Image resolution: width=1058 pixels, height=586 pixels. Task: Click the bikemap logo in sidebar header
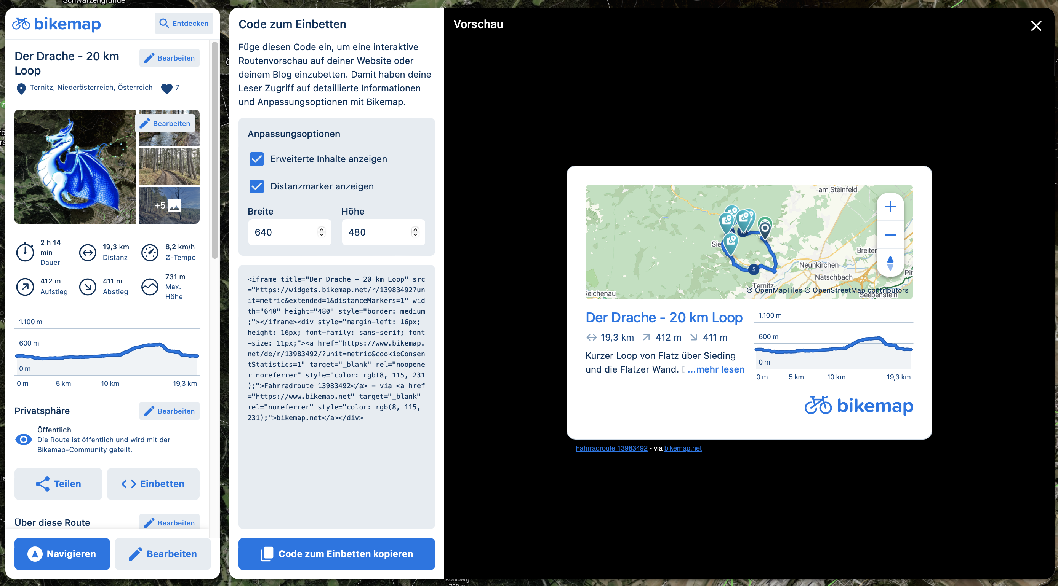click(x=56, y=24)
